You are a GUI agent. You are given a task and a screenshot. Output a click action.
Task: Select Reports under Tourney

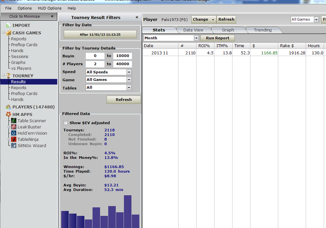tap(19, 88)
